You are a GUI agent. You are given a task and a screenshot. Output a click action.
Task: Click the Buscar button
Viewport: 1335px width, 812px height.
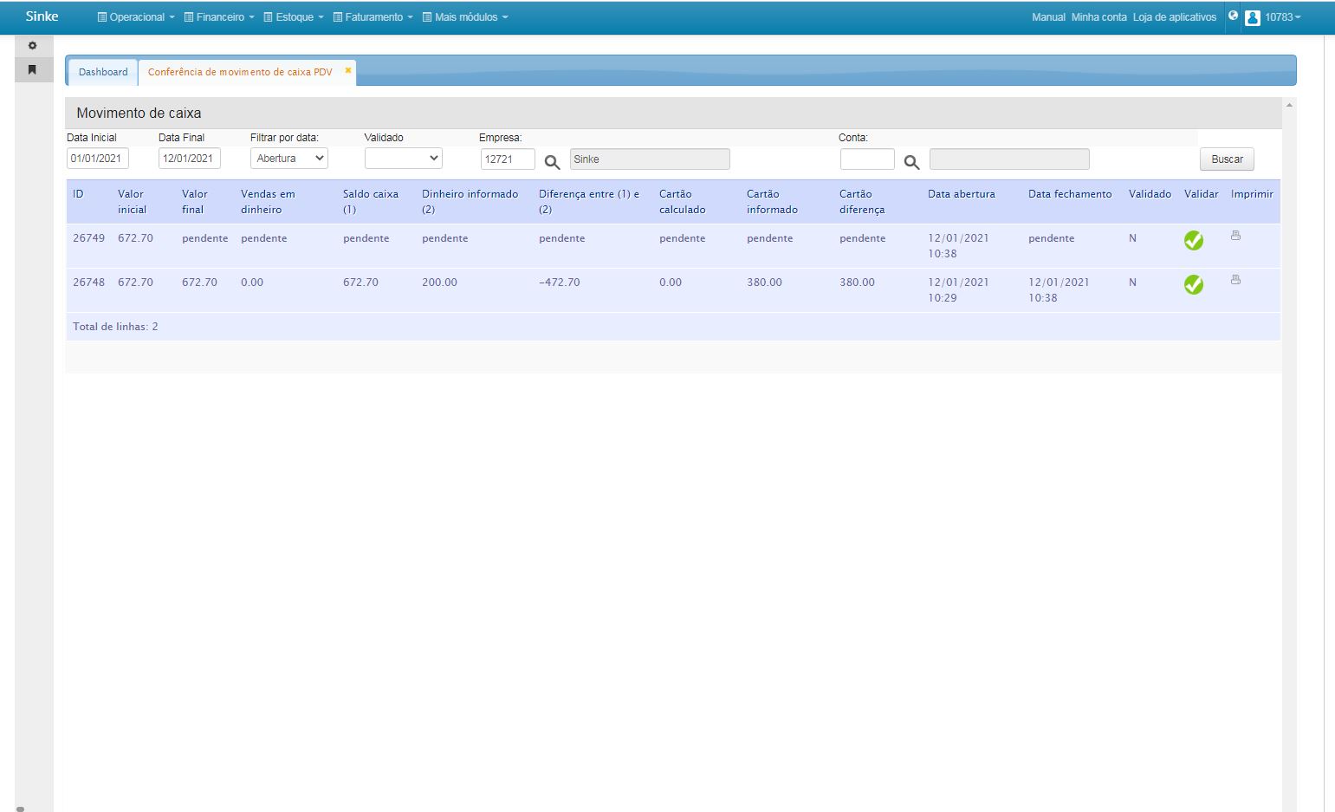pos(1227,159)
